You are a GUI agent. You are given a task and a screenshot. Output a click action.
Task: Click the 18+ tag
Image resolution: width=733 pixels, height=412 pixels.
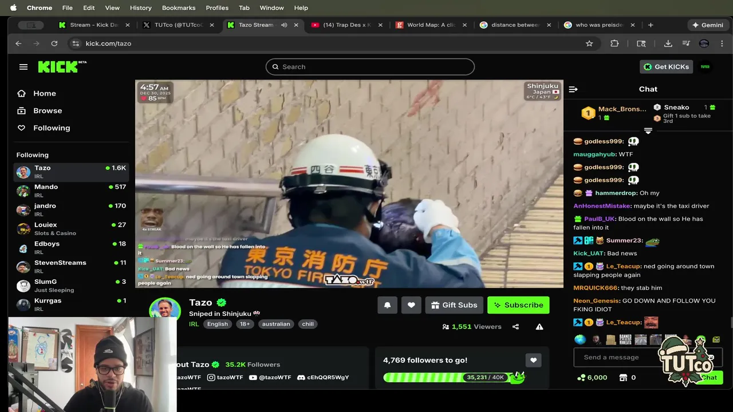245,324
